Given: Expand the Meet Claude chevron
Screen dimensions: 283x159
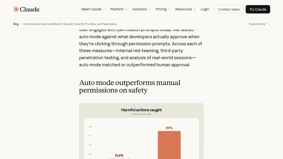Looking at the screenshot, I should click(x=104, y=9).
